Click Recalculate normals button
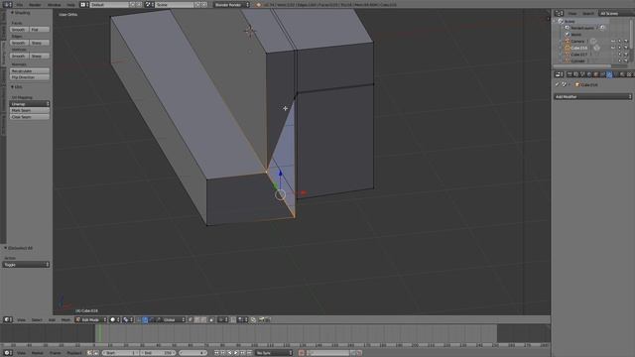Screen dimensions: 635x357 [30, 70]
